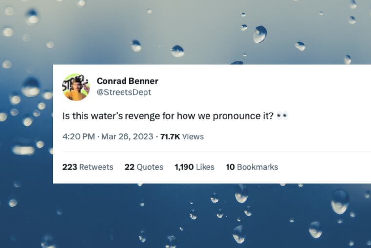The image size is (371, 248).
Task: Click the Mar 26, 2023 date
Action: tap(128, 136)
